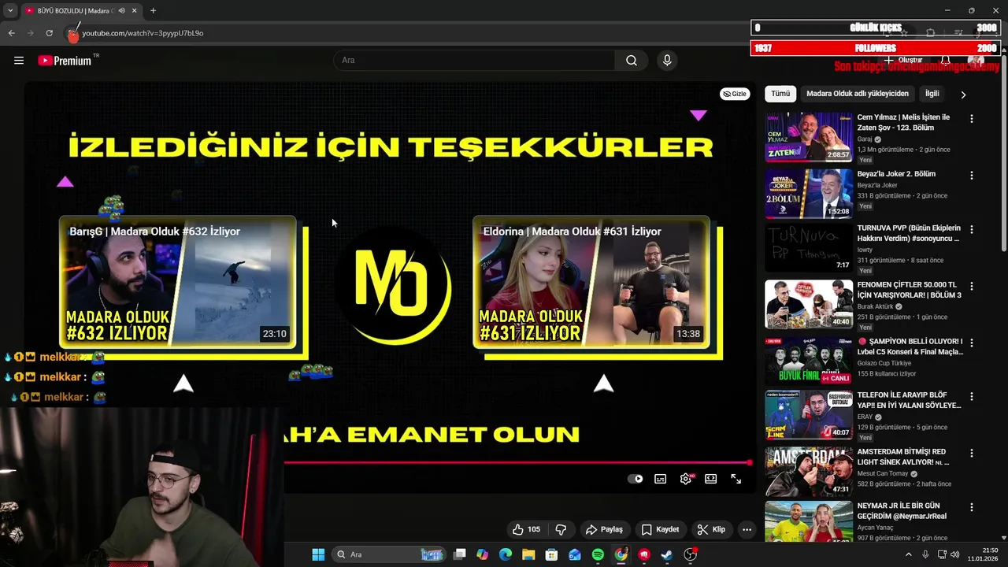Screen dimensions: 1008x567
Task: Open NEYMAR JR İLE BİR GÜN video
Action: [x=902, y=510]
